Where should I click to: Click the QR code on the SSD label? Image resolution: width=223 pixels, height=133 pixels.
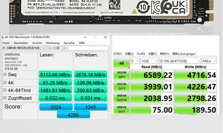pos(115,5)
